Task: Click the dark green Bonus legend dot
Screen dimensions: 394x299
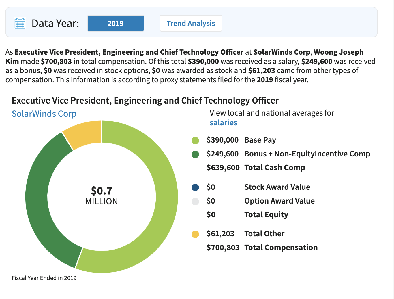Action: coord(195,154)
